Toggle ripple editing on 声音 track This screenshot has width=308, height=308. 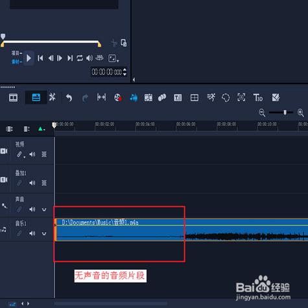coord(19,209)
